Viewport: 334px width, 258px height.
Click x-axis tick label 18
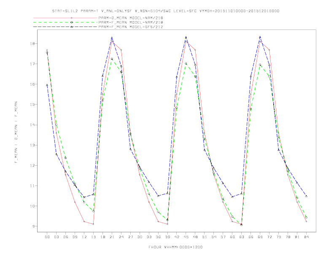[x=102, y=237]
